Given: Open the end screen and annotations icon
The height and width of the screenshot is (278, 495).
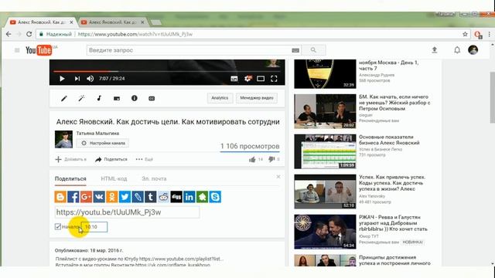Looking at the screenshot, I should 117,98.
